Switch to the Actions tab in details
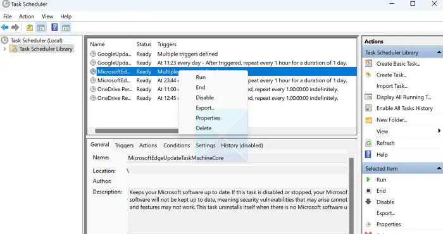Viewport: 443px width, 234px height. [148, 145]
